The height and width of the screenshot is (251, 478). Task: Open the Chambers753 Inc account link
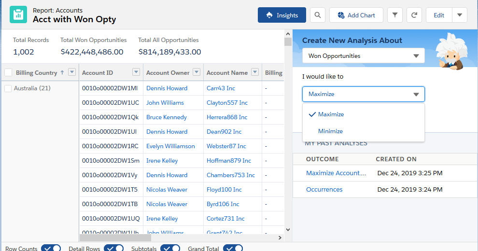[x=231, y=175]
